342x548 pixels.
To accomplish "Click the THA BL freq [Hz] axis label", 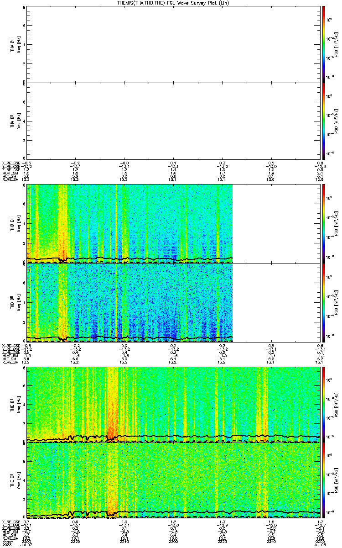I will (19, 45).
